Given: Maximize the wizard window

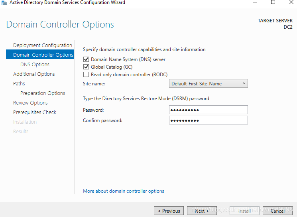Looking at the screenshot, I should tap(273, 2).
